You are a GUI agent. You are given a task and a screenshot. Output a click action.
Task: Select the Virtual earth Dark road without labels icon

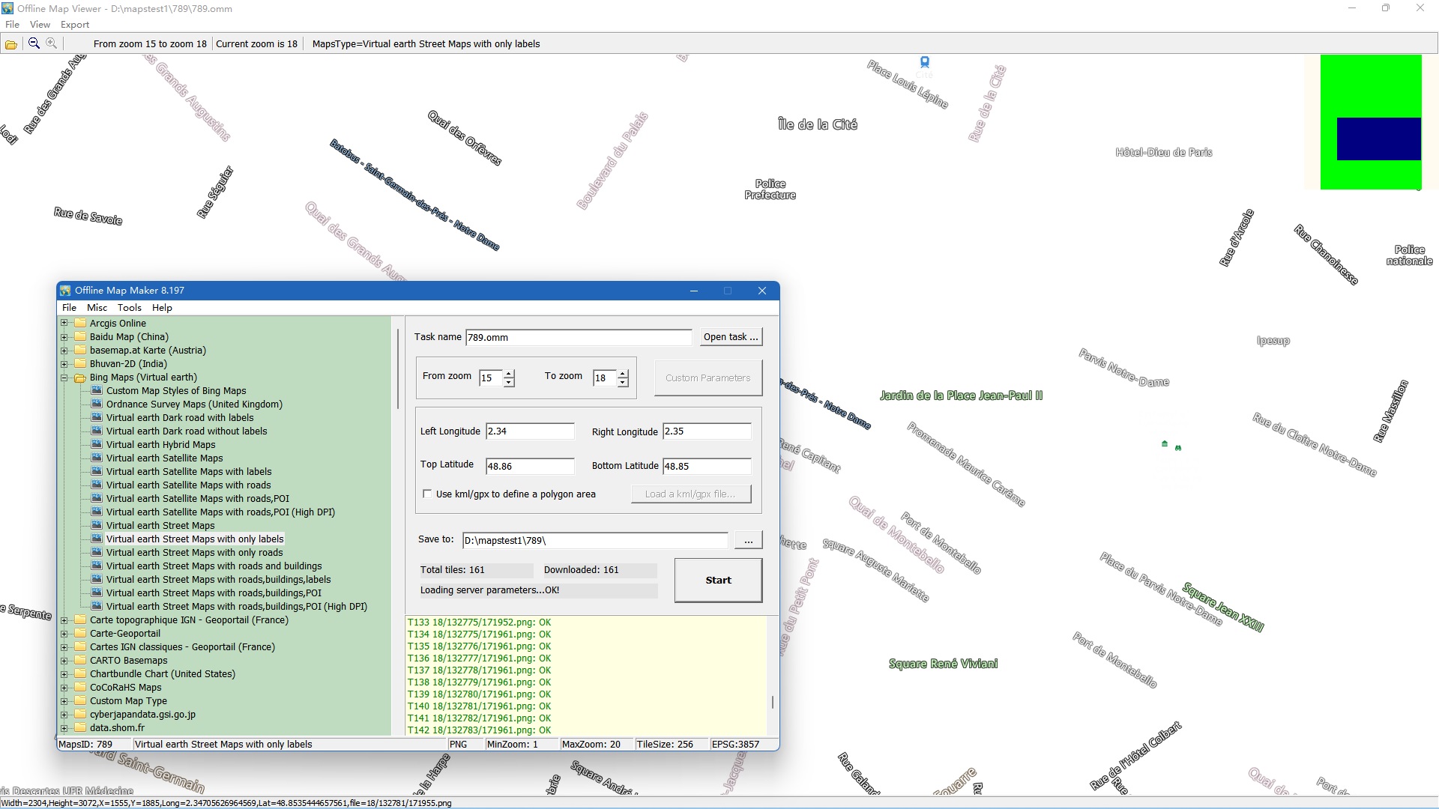pos(97,431)
